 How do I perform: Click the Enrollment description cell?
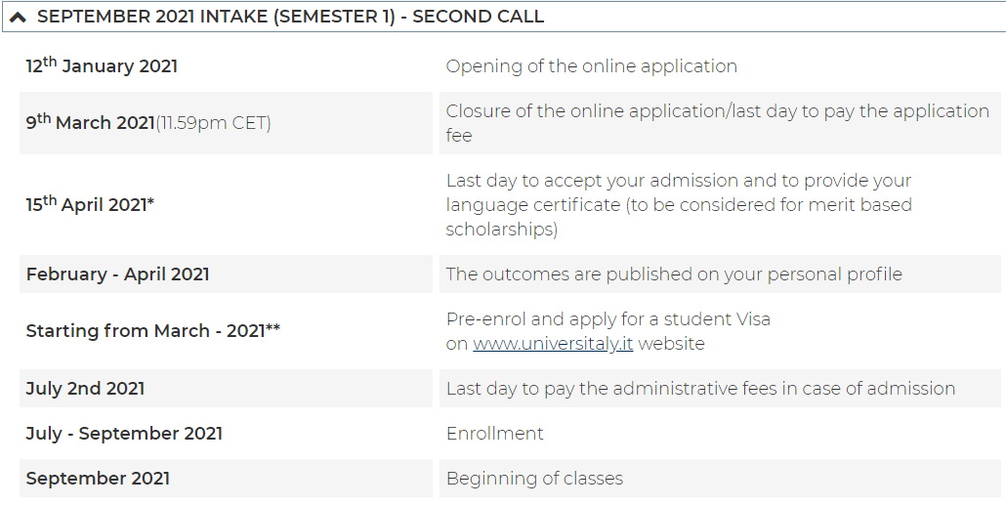coord(720,433)
